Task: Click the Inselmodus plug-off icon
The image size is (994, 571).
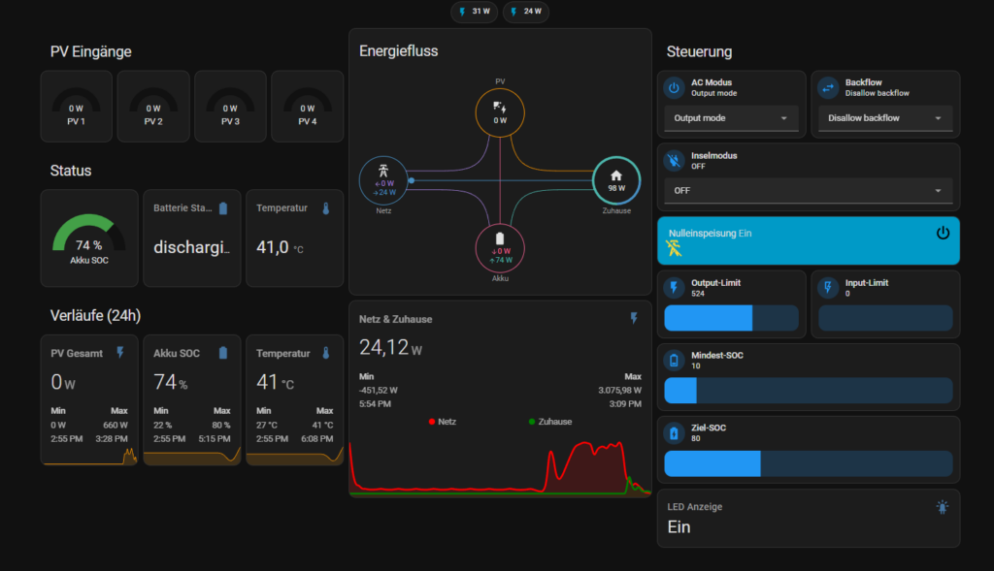Action: click(x=674, y=161)
